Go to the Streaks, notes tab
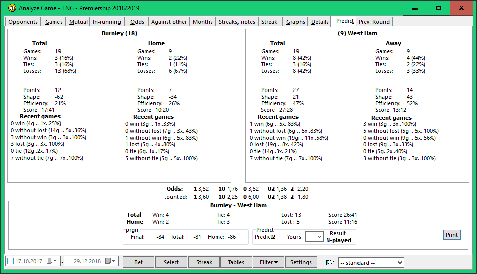The image size is (477, 274). point(236,22)
